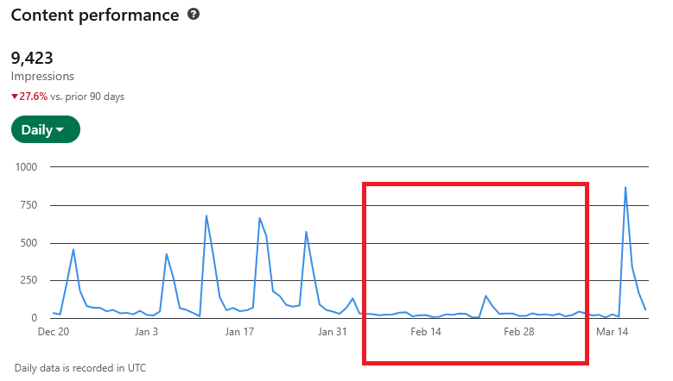Click the Jan 31 axis label
Viewport: 673px width, 381px height.
[333, 332]
